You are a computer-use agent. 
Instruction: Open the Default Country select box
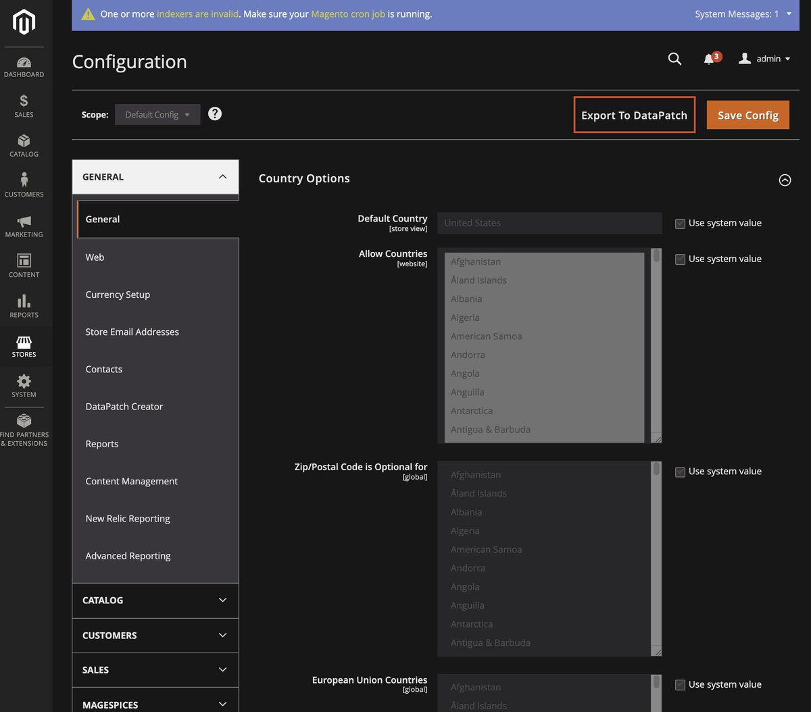549,223
